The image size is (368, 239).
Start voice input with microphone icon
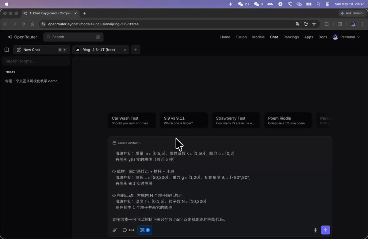315,230
